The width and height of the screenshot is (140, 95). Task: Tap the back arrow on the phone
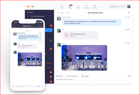click(14, 26)
